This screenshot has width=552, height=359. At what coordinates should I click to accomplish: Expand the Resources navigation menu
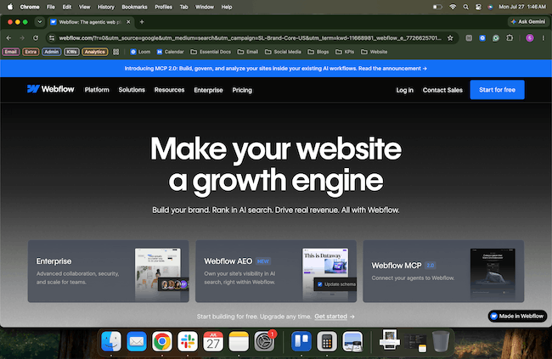pyautogui.click(x=169, y=90)
